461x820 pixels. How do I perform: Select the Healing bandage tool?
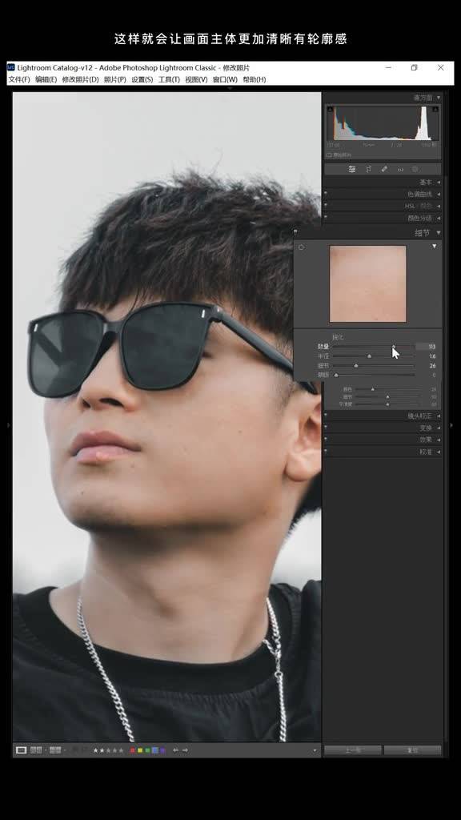pyautogui.click(x=384, y=169)
